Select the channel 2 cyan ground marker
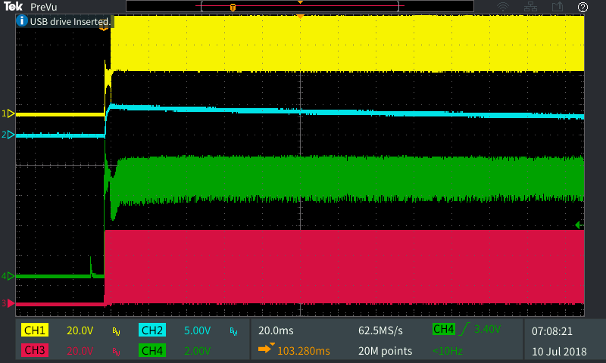 pos(8,135)
